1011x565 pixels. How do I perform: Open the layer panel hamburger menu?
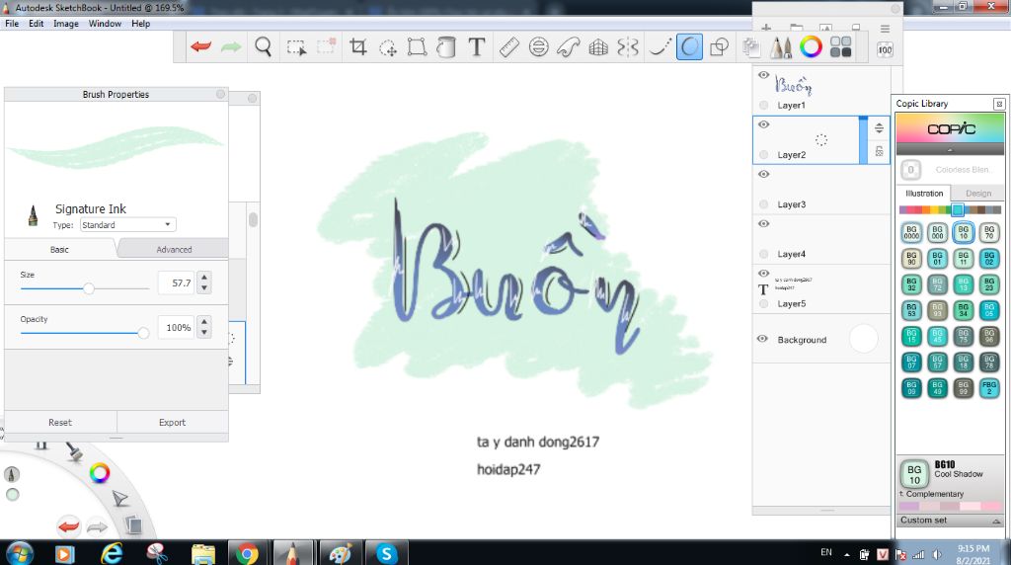click(x=885, y=29)
